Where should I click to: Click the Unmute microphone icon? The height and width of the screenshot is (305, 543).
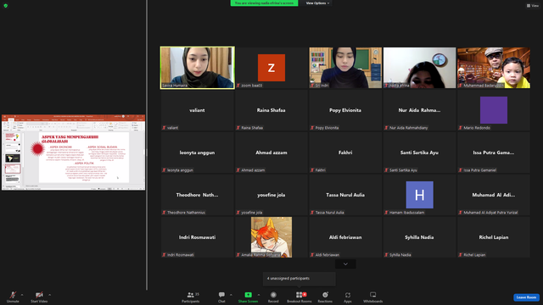[13, 295]
